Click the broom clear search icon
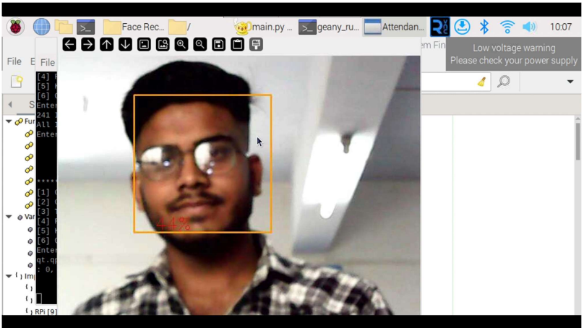The width and height of the screenshot is (584, 328). tap(482, 82)
